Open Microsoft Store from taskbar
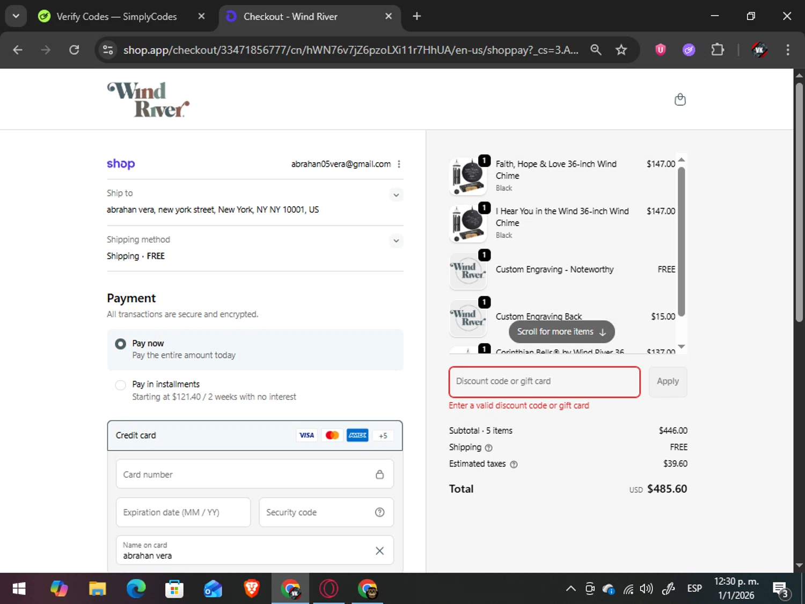The image size is (805, 604). pyautogui.click(x=174, y=589)
